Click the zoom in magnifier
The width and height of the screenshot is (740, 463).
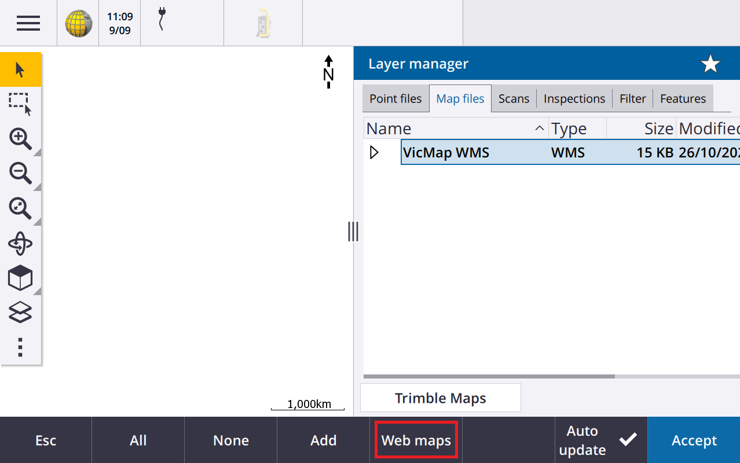[x=20, y=139]
